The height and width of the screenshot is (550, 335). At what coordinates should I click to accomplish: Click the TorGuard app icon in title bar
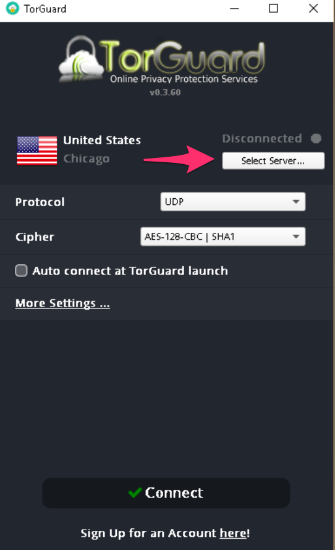(x=12, y=9)
